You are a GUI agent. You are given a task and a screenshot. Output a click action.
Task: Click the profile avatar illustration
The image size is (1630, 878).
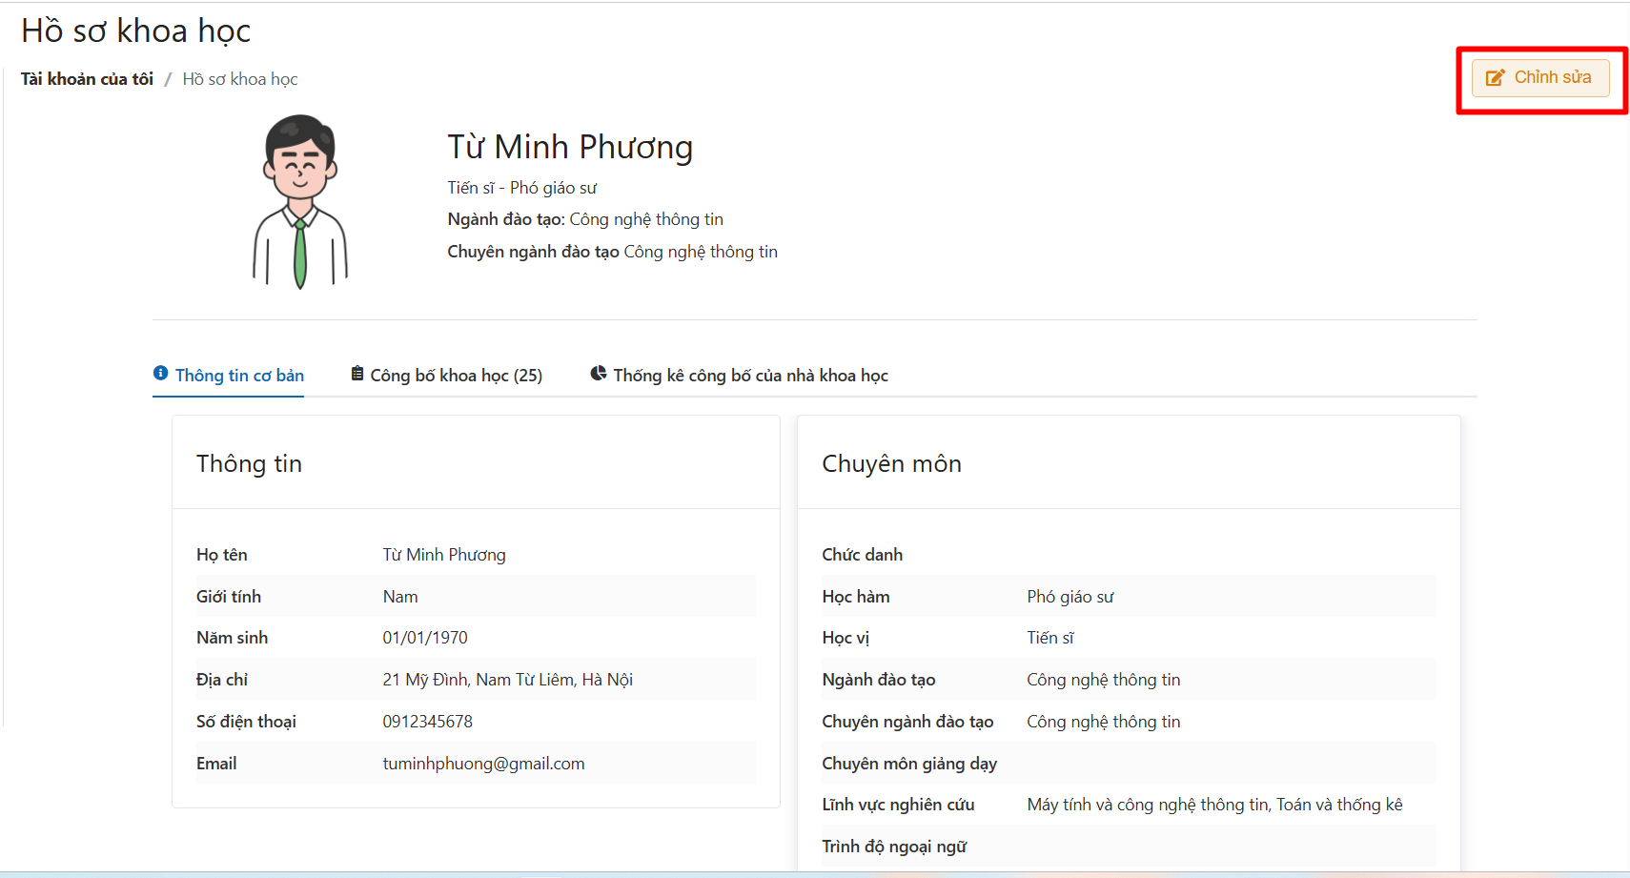[x=300, y=202]
